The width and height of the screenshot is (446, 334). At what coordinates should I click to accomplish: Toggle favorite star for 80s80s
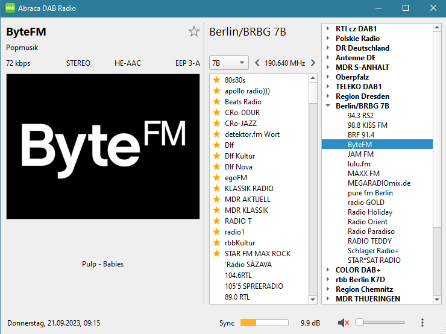click(217, 80)
